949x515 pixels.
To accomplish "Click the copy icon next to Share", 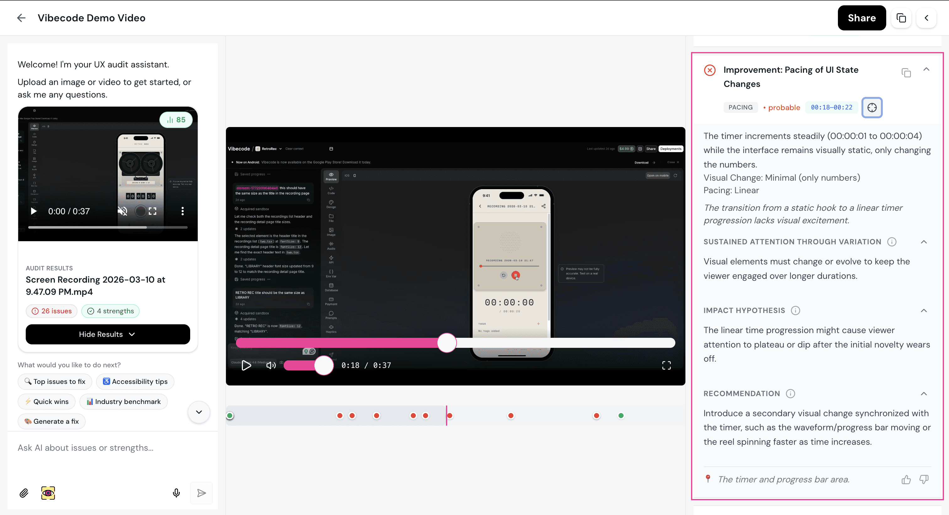I will [x=901, y=18].
